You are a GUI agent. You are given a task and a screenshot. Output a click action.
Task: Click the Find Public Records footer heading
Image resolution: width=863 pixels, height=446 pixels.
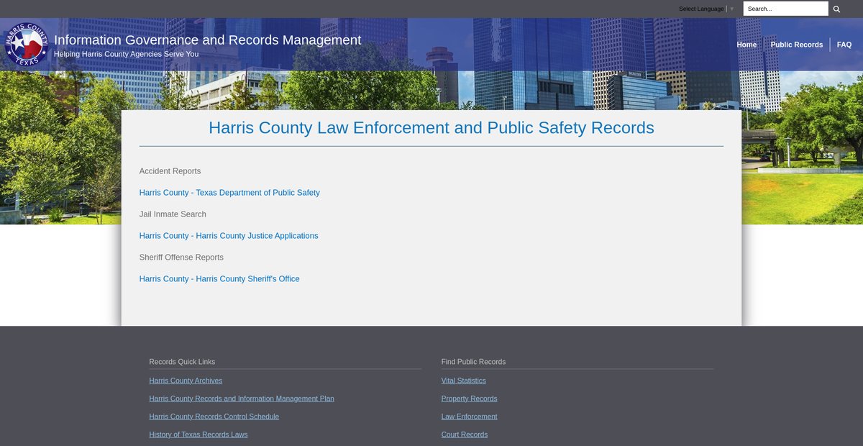tap(473, 362)
